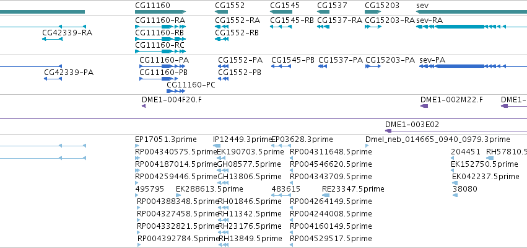Select protein CG1537-PA
Image resolution: width=527 pixels, height=248 pixels.
(323, 66)
